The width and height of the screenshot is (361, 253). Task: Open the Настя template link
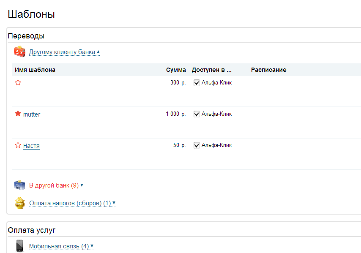(x=32, y=146)
